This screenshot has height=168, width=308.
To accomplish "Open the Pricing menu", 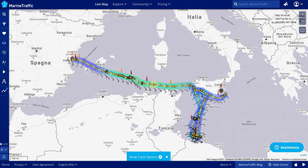I will click(x=164, y=4).
